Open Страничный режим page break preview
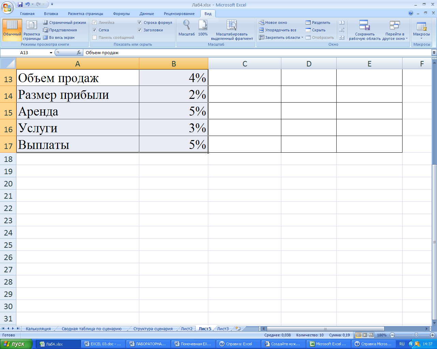 pyautogui.click(x=65, y=22)
